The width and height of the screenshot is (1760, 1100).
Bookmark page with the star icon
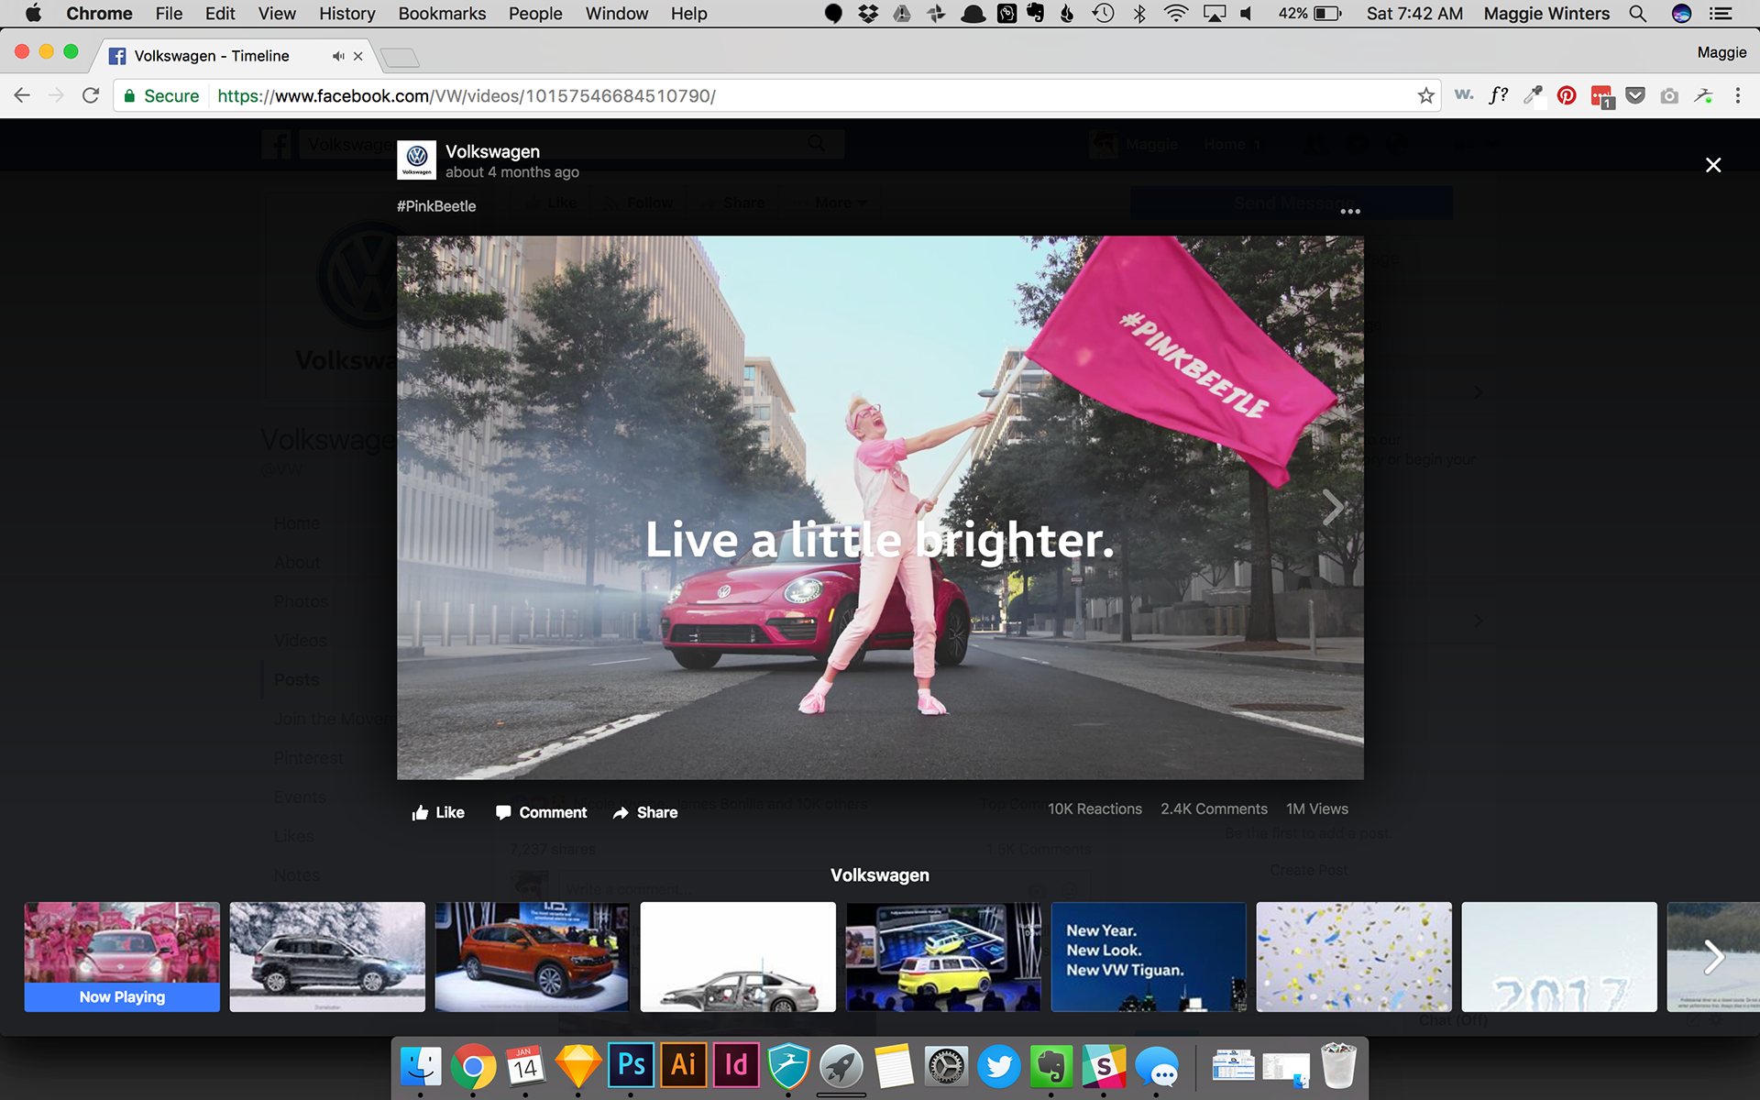[1425, 95]
